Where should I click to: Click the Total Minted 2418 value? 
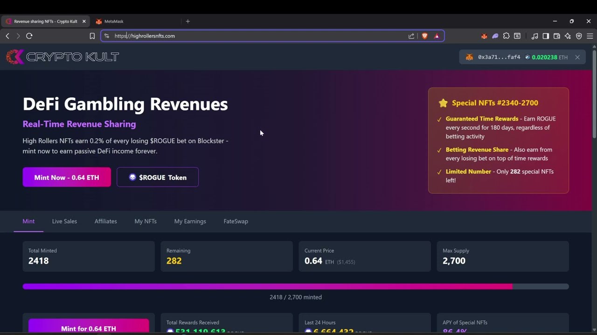[x=38, y=261]
